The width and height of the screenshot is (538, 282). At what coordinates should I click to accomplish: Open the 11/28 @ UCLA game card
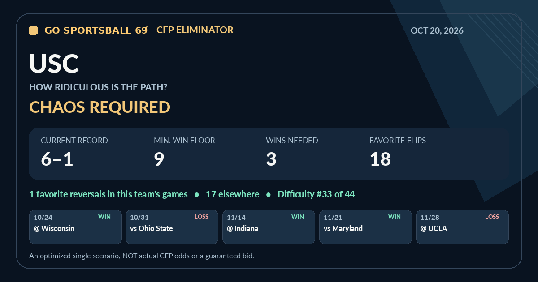pyautogui.click(x=462, y=227)
